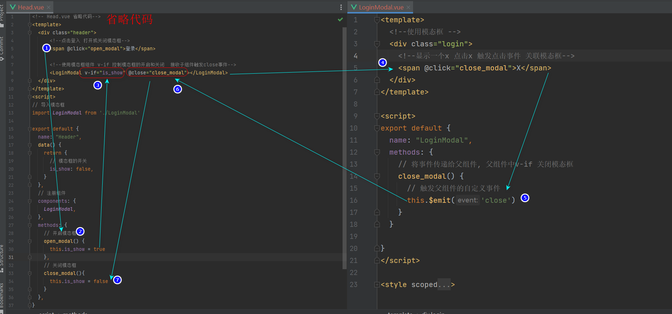
Task: Click the green inspection checkmark in Head.vue
Action: 340,19
